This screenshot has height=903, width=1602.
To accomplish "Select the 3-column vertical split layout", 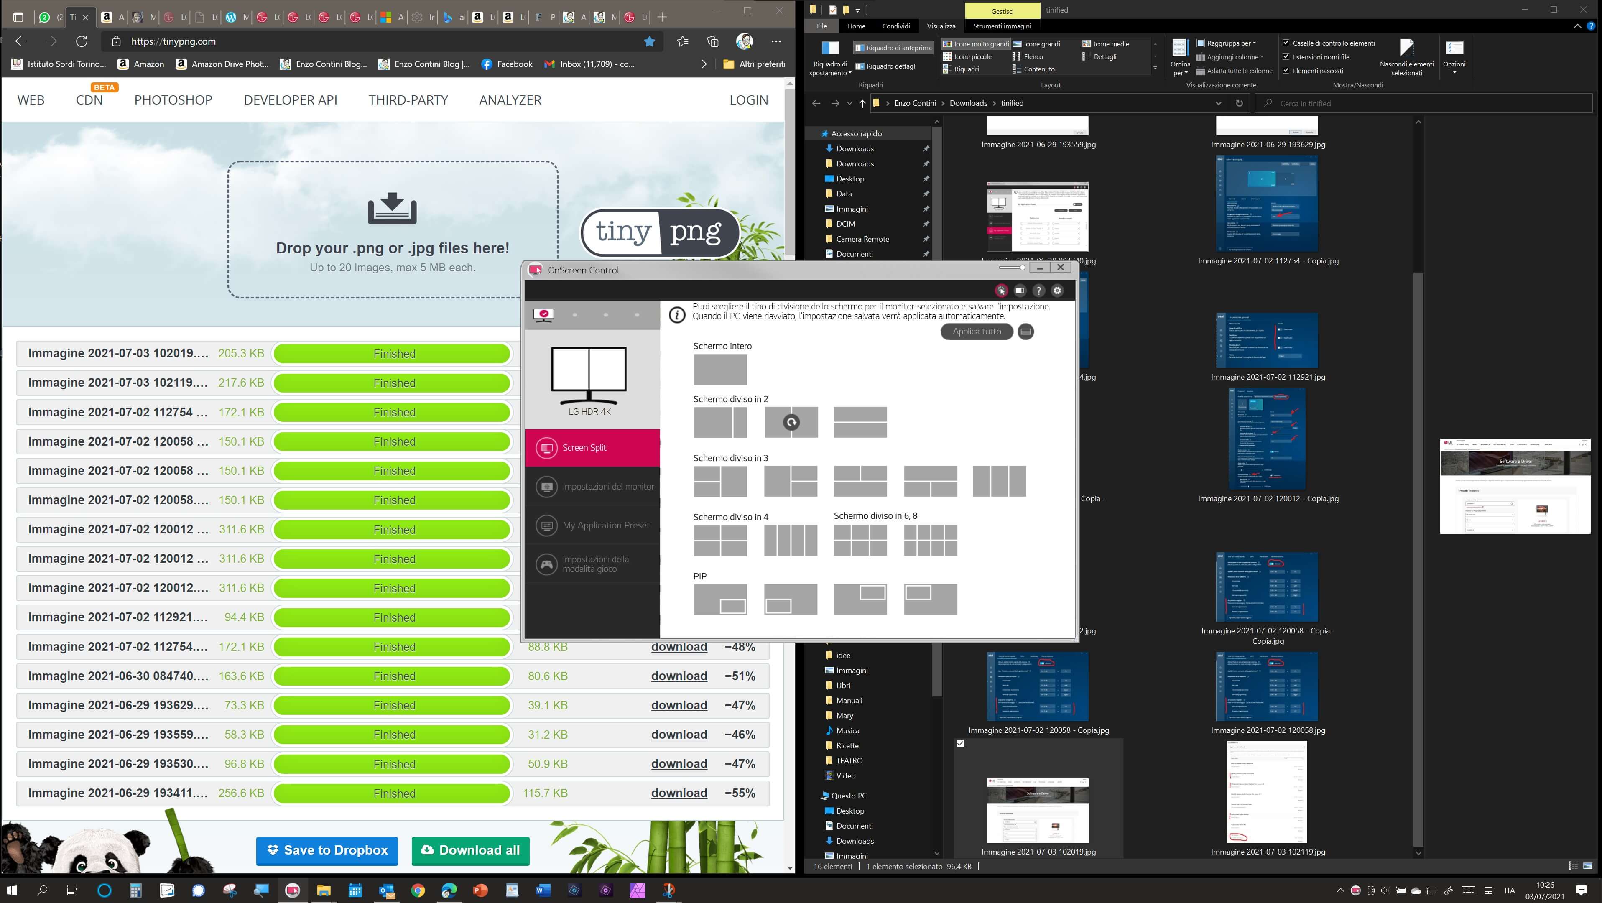I will (1000, 481).
